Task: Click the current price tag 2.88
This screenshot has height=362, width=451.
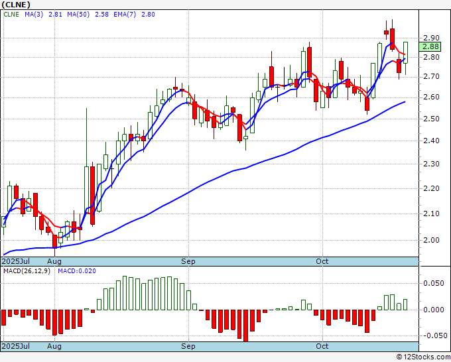Action: point(430,46)
